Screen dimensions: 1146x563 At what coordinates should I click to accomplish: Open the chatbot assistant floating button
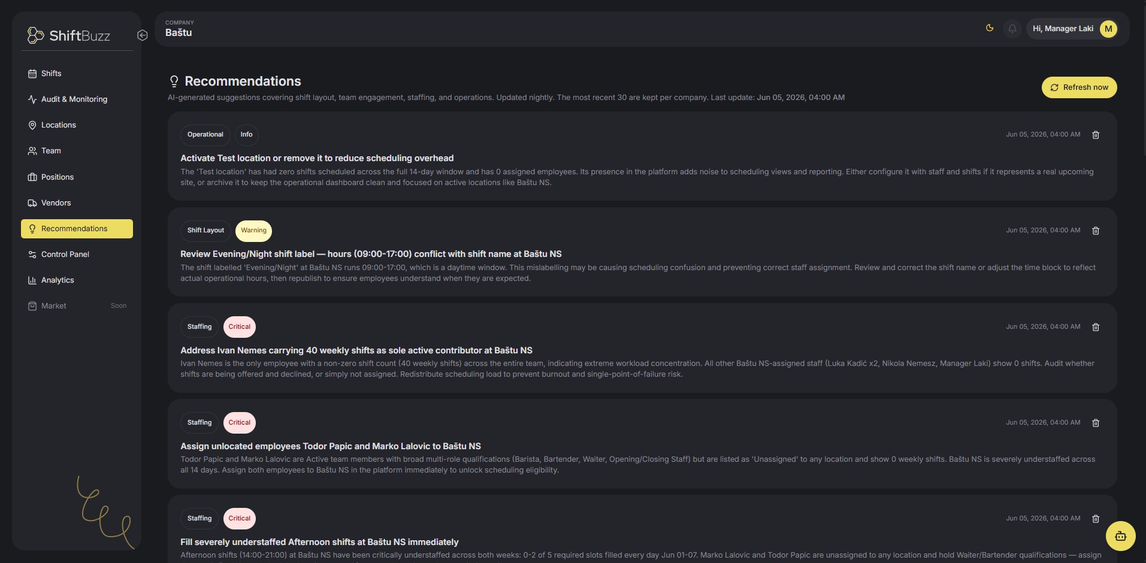(1120, 536)
